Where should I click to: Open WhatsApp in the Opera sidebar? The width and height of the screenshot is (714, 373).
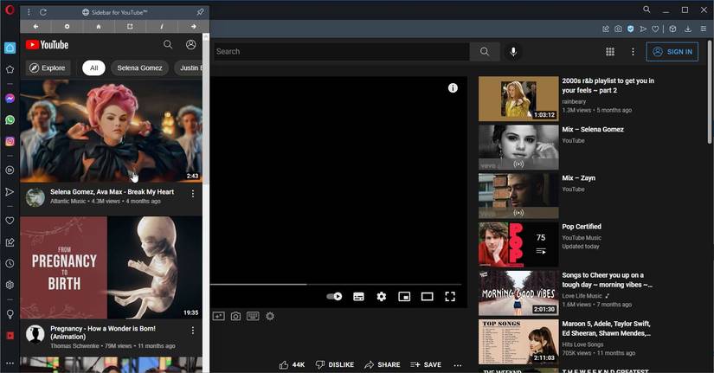pos(10,119)
